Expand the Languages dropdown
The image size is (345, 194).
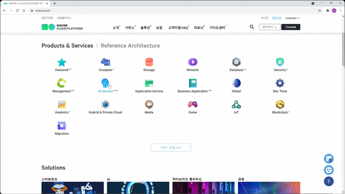tap(292, 18)
